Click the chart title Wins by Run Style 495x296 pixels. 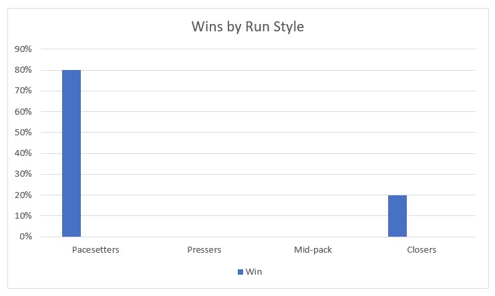coord(248,27)
